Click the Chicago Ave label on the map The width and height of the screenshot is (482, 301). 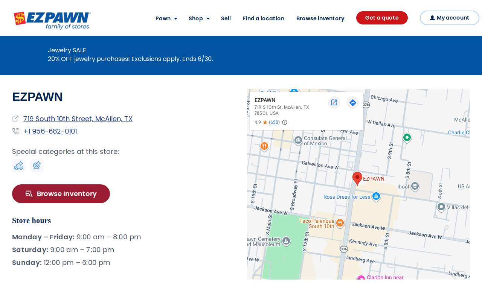point(384,99)
